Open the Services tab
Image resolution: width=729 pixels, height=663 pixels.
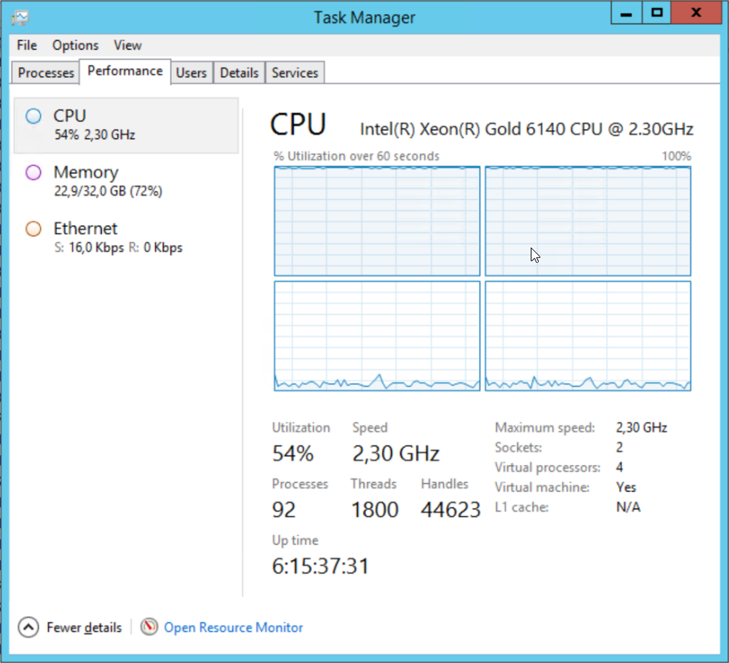point(295,72)
